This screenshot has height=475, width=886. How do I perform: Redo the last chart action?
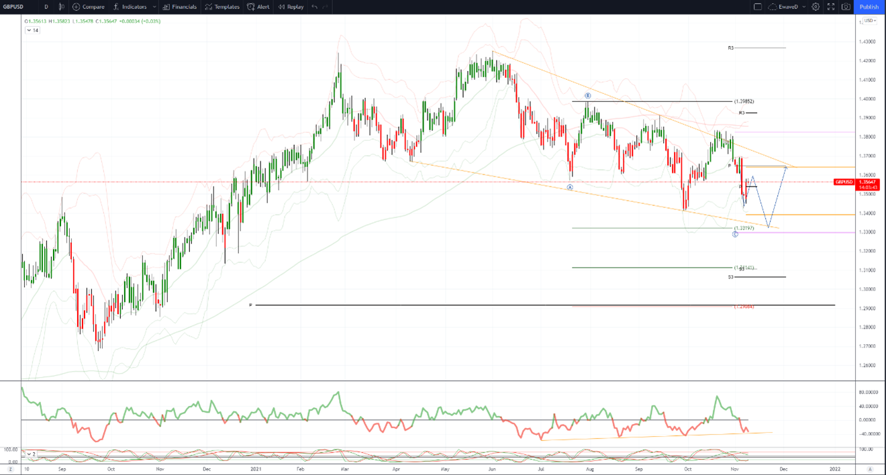[x=326, y=7]
